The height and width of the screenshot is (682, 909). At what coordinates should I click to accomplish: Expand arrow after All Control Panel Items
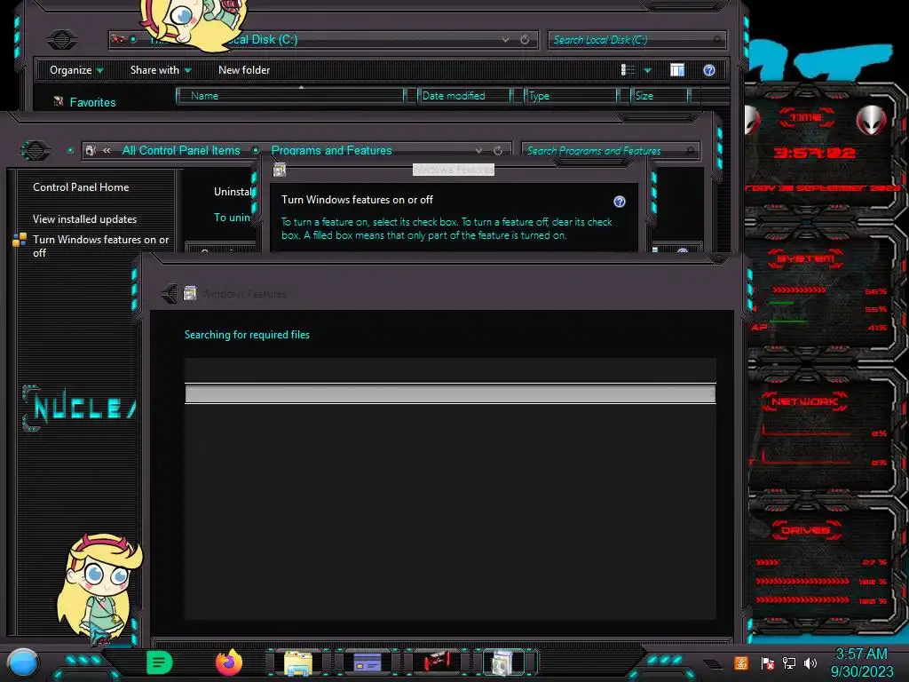[256, 150]
